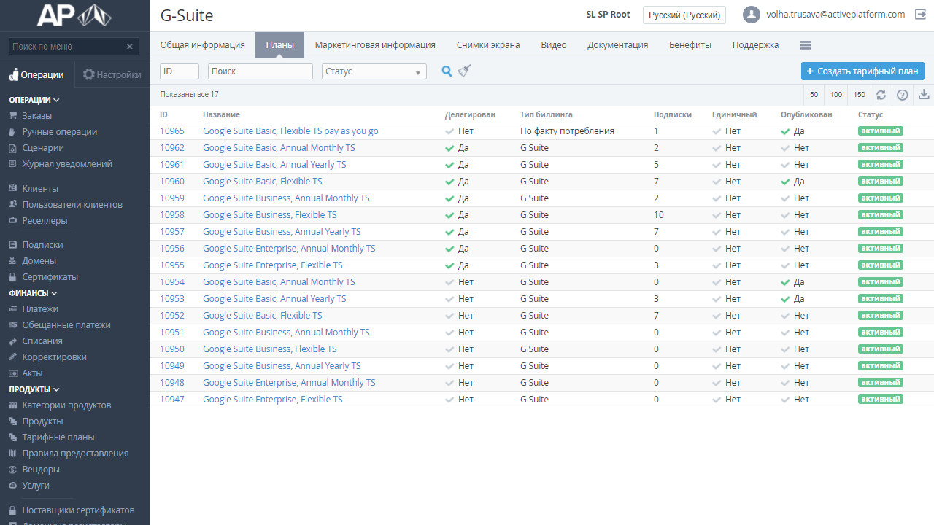The width and height of the screenshot is (934, 525).
Task: Open plan ID 10947
Action: pyautogui.click(x=172, y=400)
